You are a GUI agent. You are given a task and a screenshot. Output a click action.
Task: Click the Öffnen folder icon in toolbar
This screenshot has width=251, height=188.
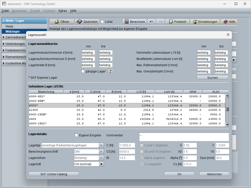(x=57, y=22)
